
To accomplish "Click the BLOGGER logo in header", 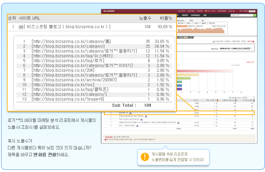I will point(109,11).
